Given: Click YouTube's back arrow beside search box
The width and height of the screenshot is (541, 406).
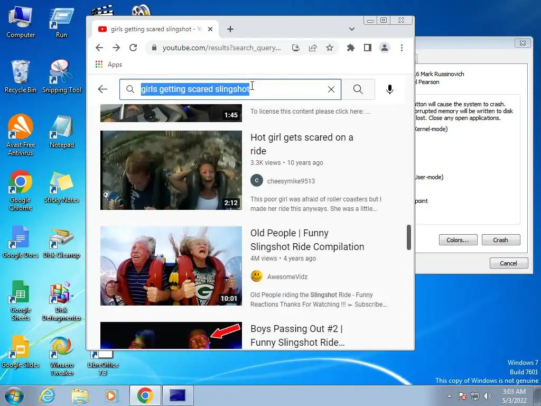Looking at the screenshot, I should click(x=103, y=89).
